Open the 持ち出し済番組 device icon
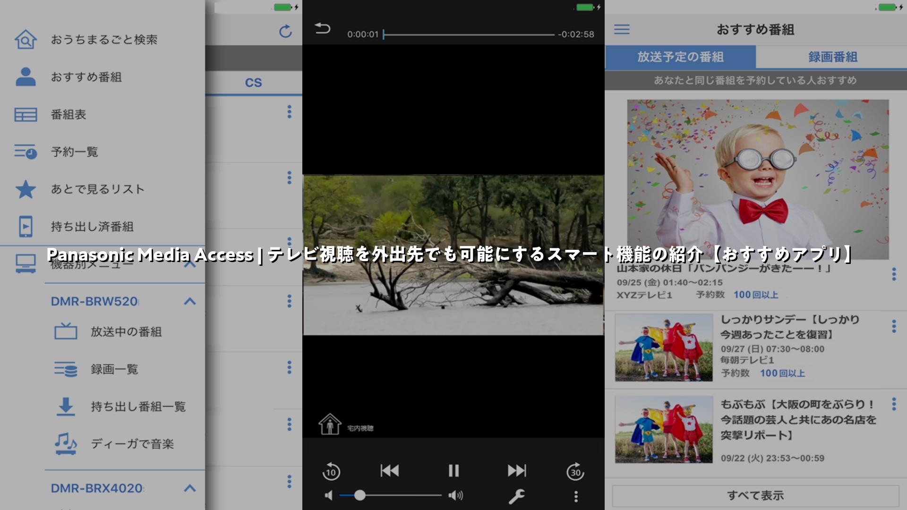The image size is (907, 510). (x=26, y=226)
